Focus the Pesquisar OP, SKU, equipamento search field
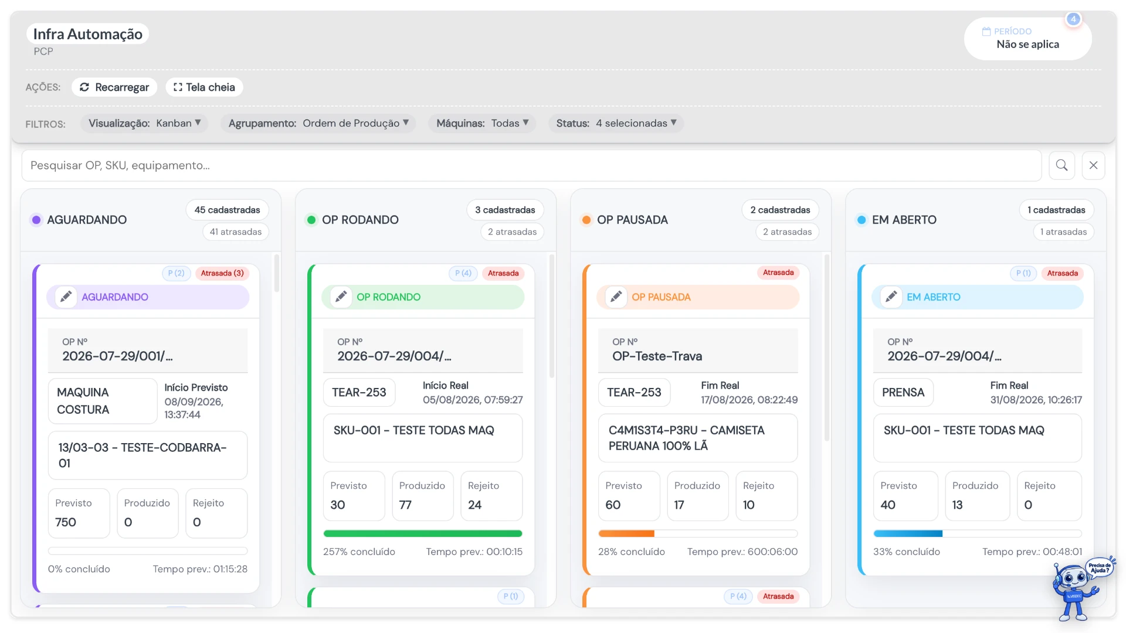The width and height of the screenshot is (1126, 633). tap(531, 165)
